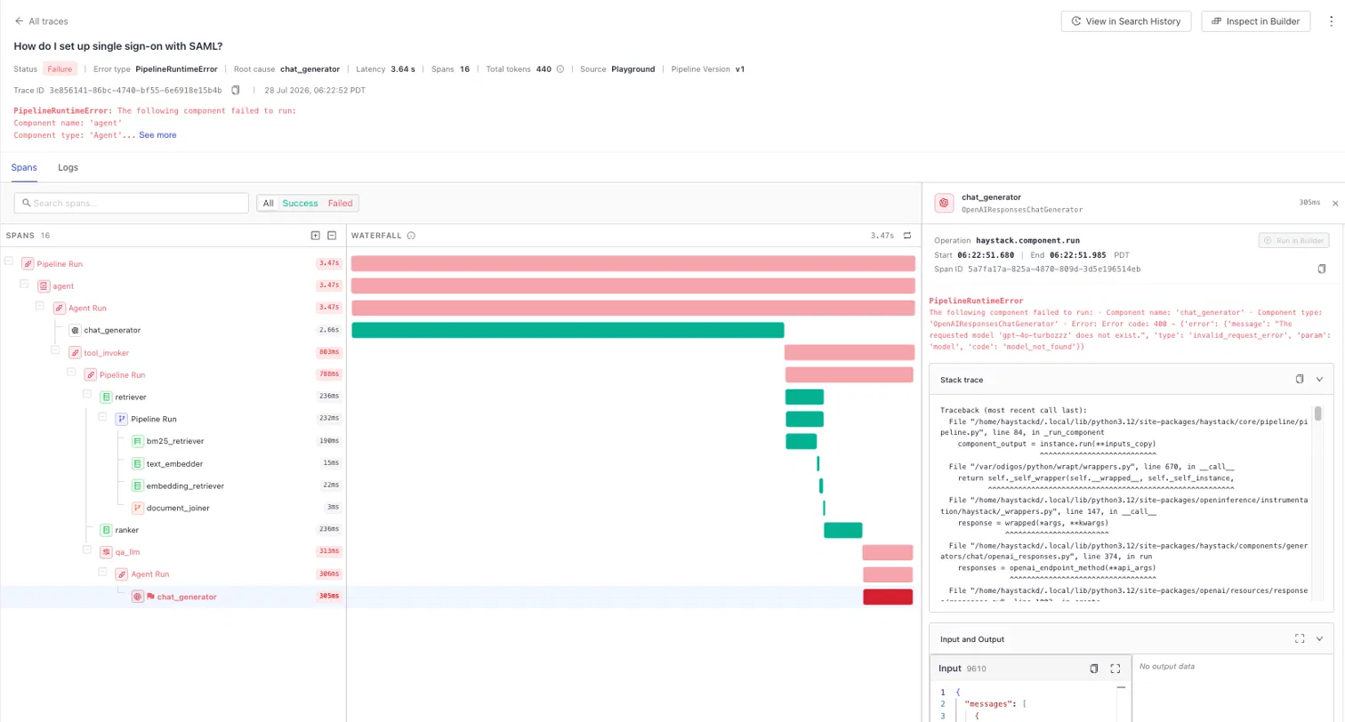
Task: Select the chat_generator 2.66s span row
Action: pos(173,330)
